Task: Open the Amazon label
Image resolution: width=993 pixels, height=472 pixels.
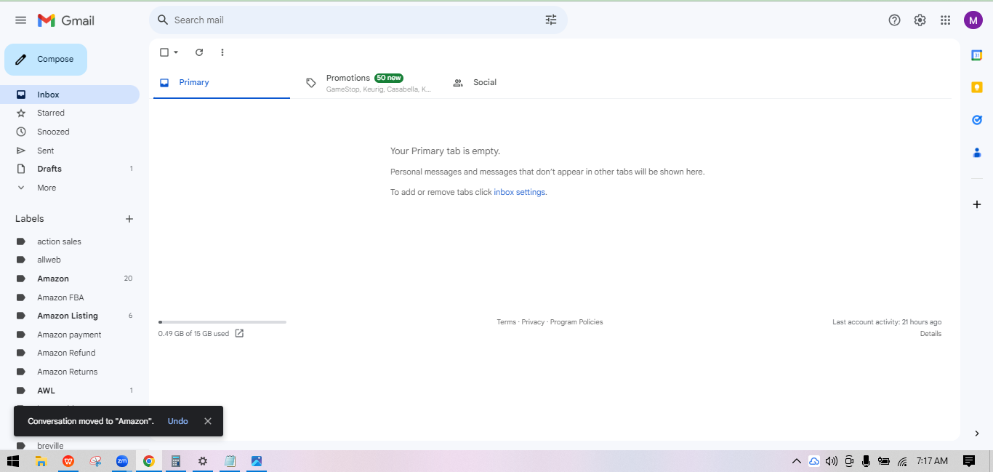Action: pyautogui.click(x=70, y=279)
